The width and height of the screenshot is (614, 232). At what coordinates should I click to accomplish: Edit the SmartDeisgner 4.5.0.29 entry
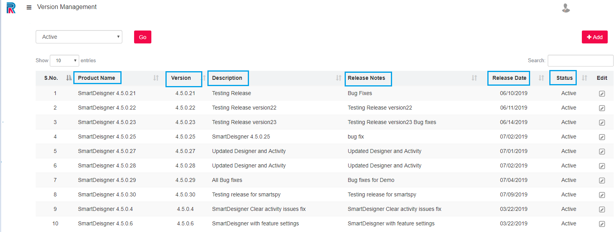click(x=602, y=180)
